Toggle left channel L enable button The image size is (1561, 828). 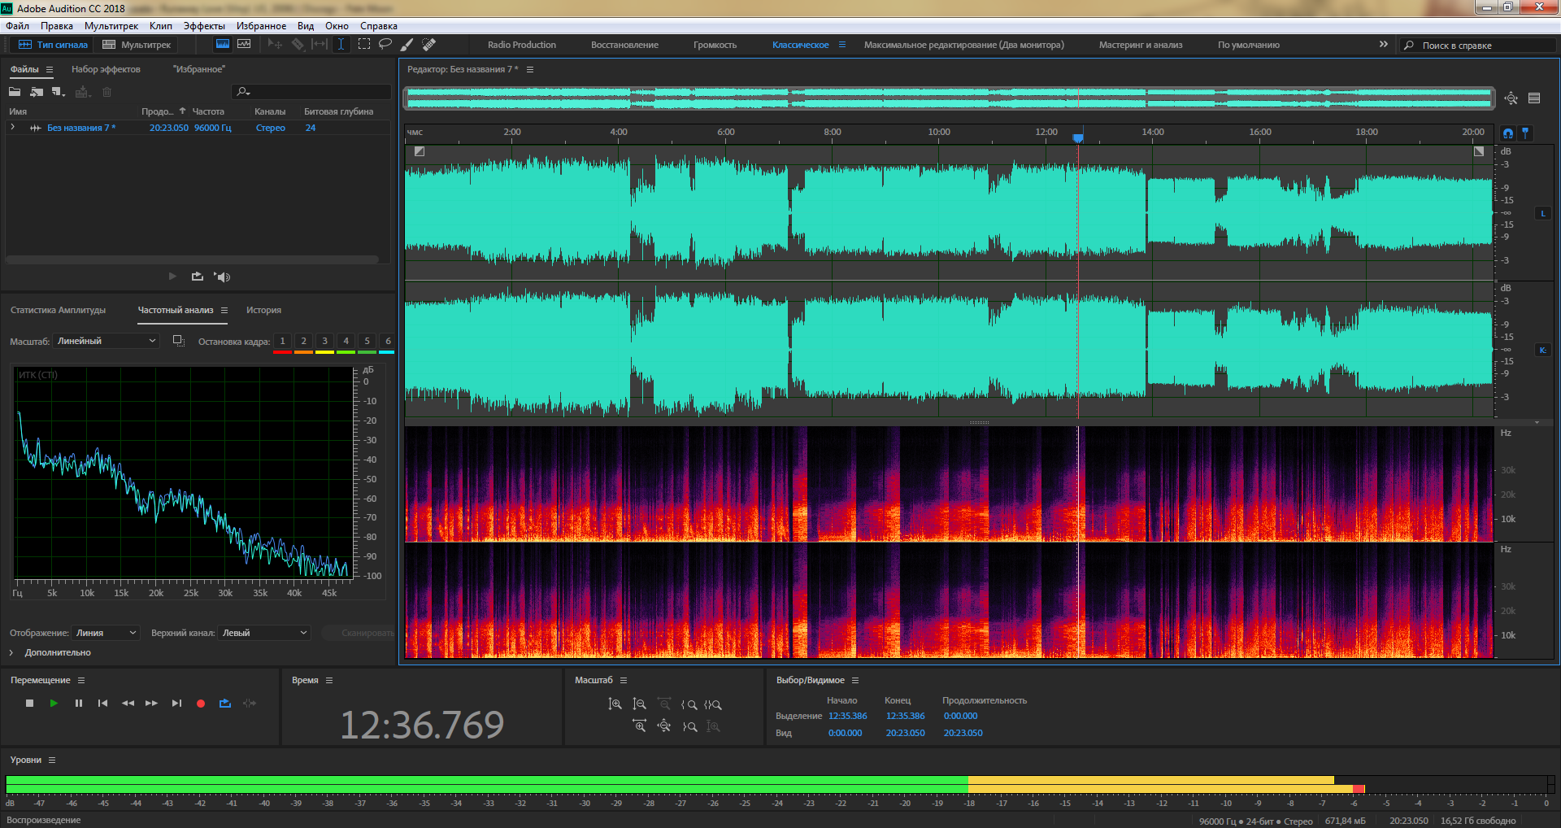tap(1542, 213)
